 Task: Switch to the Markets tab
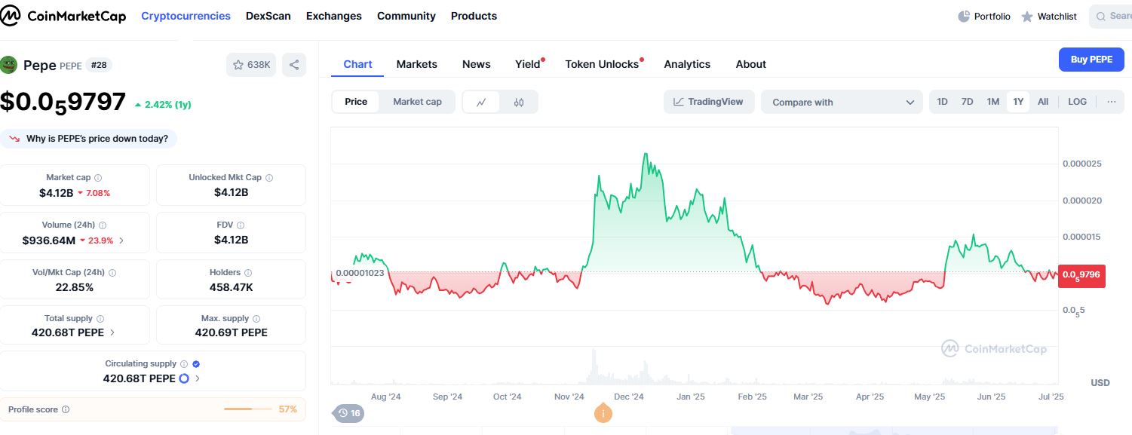(x=416, y=64)
